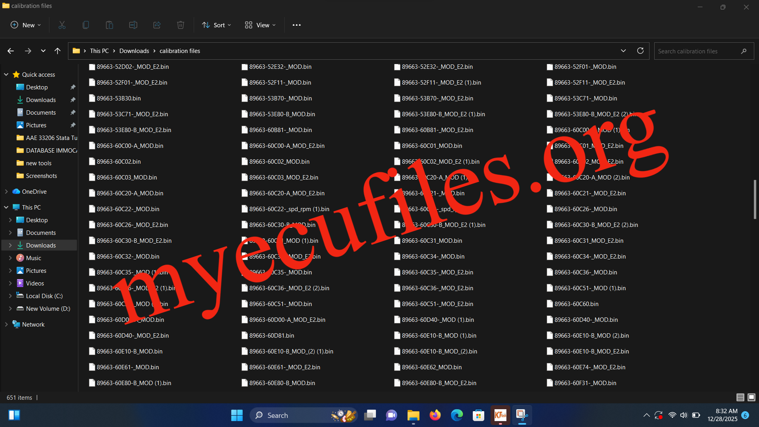
Task: Go up one folder level arrow
Action: [57, 51]
